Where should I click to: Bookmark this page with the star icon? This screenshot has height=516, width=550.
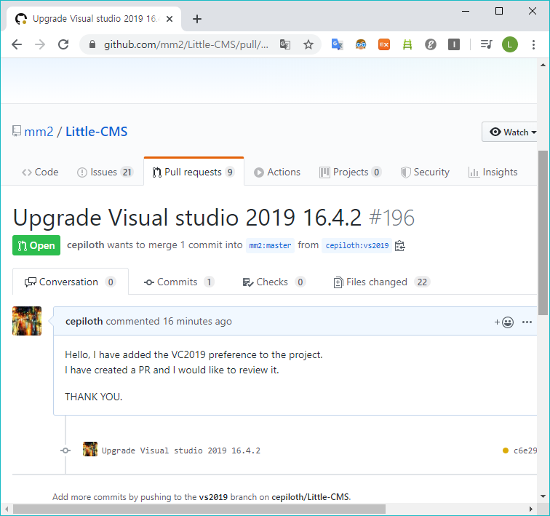click(x=308, y=44)
